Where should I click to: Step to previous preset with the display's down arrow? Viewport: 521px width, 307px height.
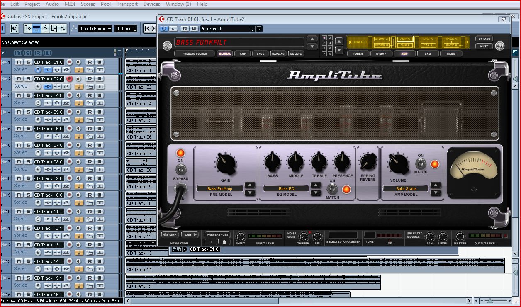(312, 46)
